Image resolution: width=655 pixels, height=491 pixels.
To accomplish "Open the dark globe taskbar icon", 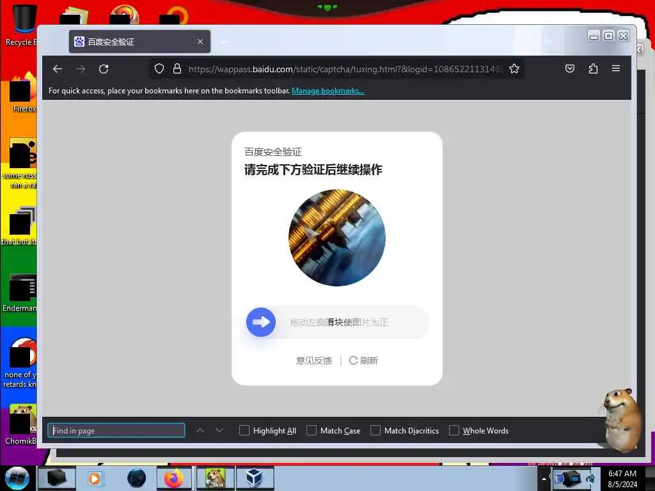I will click(137, 478).
